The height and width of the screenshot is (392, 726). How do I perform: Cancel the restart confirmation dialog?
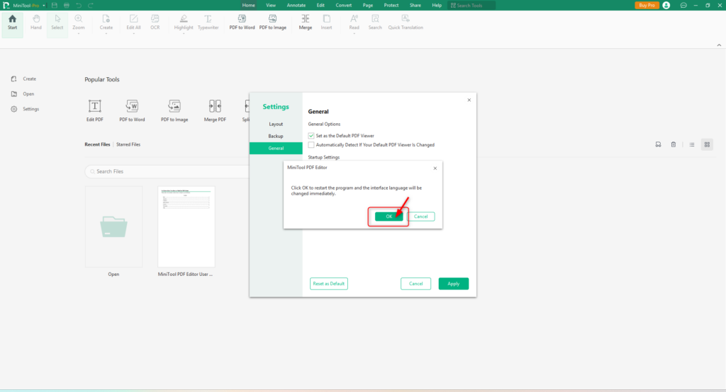pyautogui.click(x=421, y=217)
